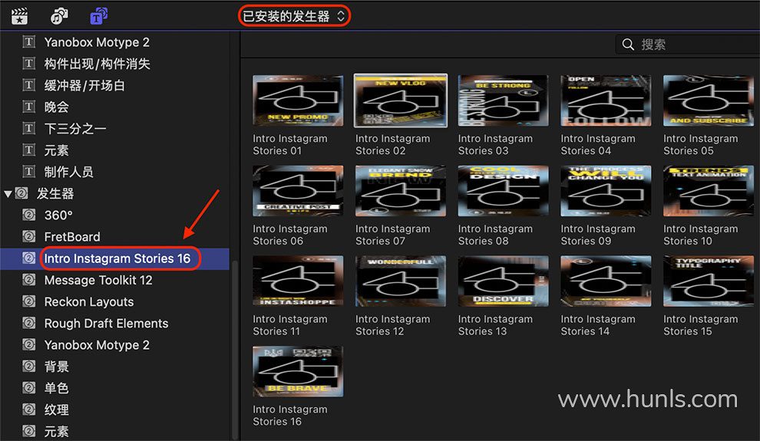This screenshot has height=441, width=760.
Task: Click generator icon beside Message Toolkit 12
Action: pyautogui.click(x=29, y=280)
